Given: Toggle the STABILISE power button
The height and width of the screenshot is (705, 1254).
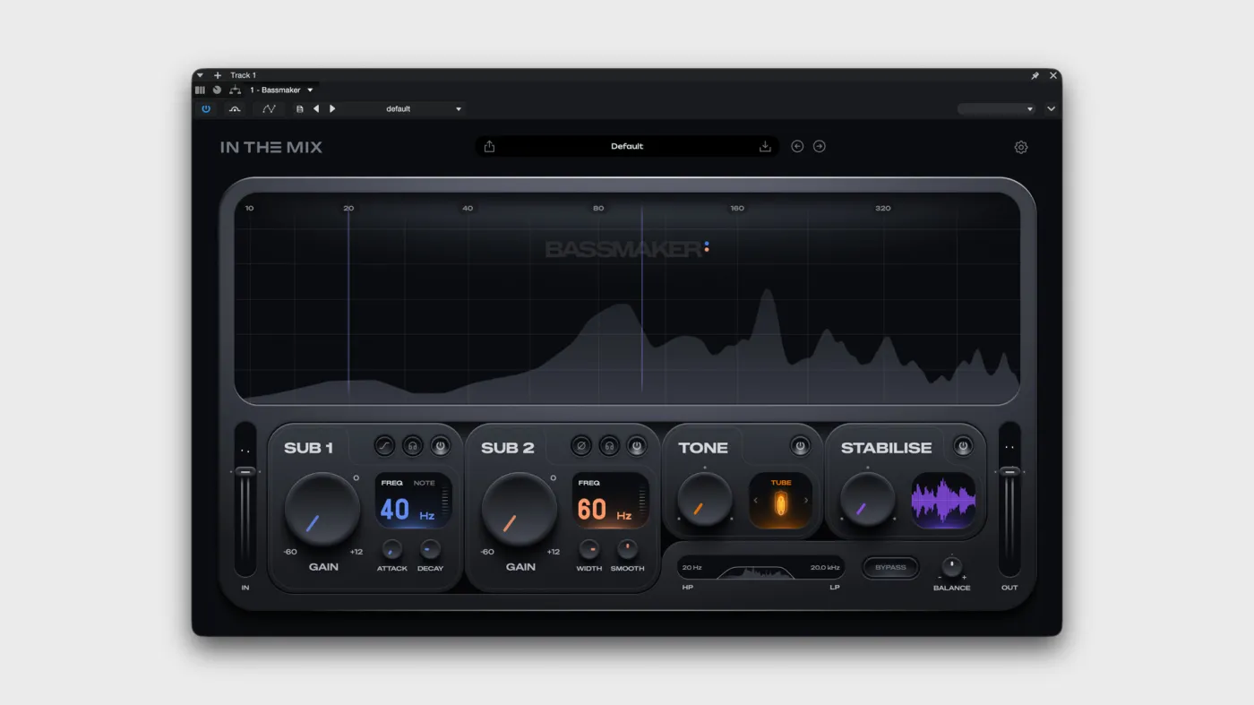Looking at the screenshot, I should pyautogui.click(x=963, y=445).
